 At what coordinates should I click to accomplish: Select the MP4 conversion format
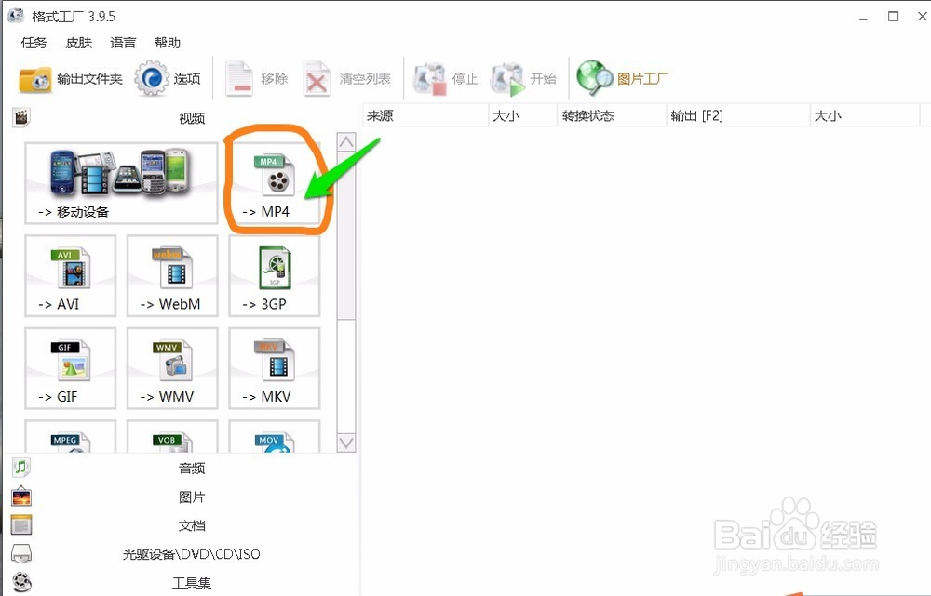pos(274,182)
